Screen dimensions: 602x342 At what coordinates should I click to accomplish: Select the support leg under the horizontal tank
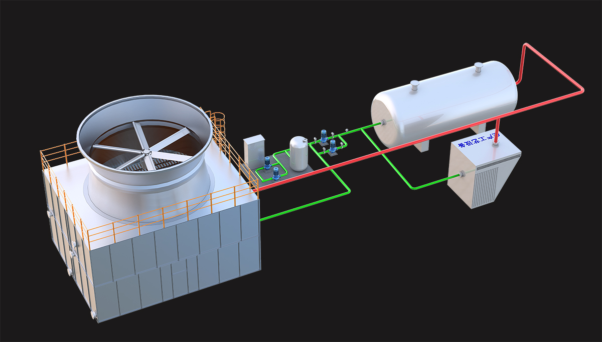[421, 145]
